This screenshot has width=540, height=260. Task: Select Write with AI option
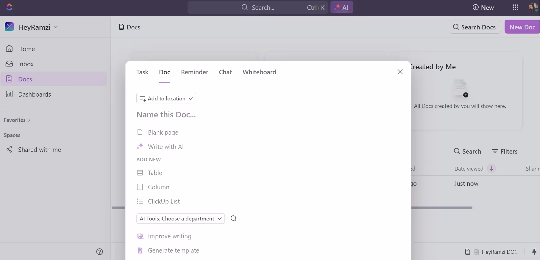(166, 147)
